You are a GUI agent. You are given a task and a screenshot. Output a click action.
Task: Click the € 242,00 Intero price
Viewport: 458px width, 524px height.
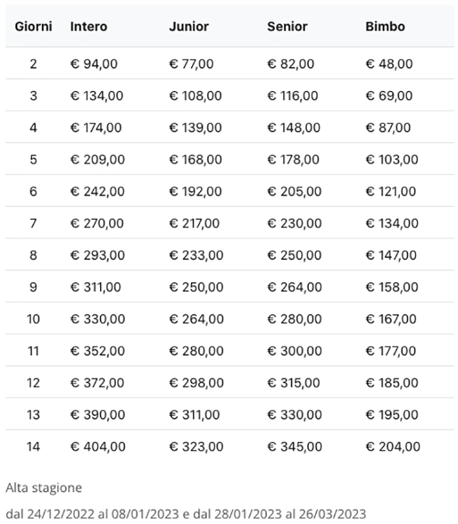coord(96,192)
